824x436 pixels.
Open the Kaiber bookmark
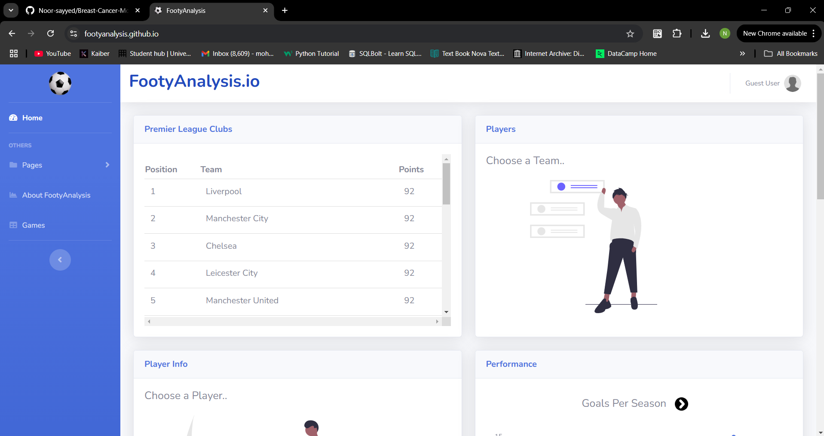pyautogui.click(x=95, y=54)
